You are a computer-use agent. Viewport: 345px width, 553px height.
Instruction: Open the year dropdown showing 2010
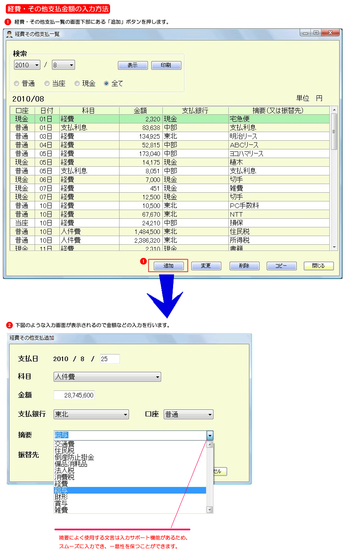coord(27,65)
